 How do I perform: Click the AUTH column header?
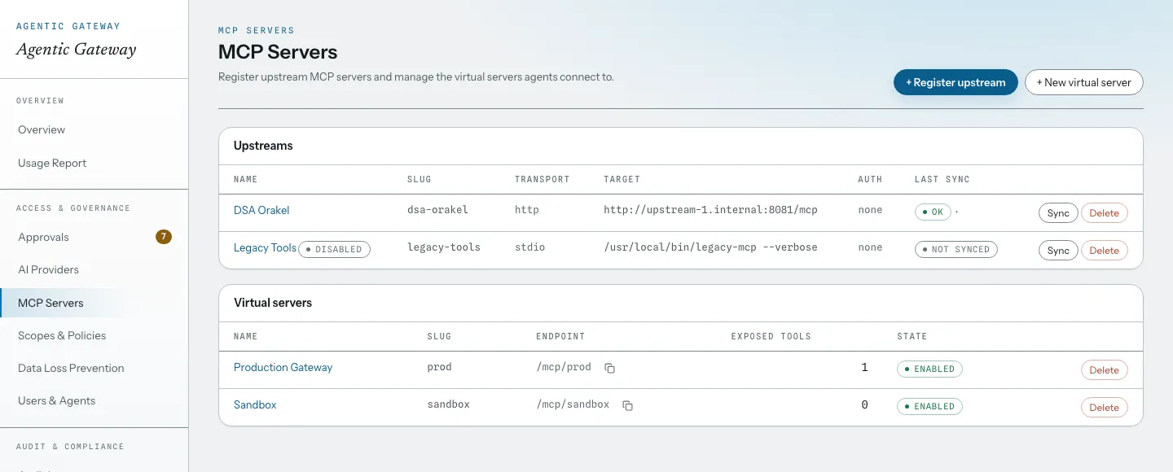pyautogui.click(x=870, y=179)
